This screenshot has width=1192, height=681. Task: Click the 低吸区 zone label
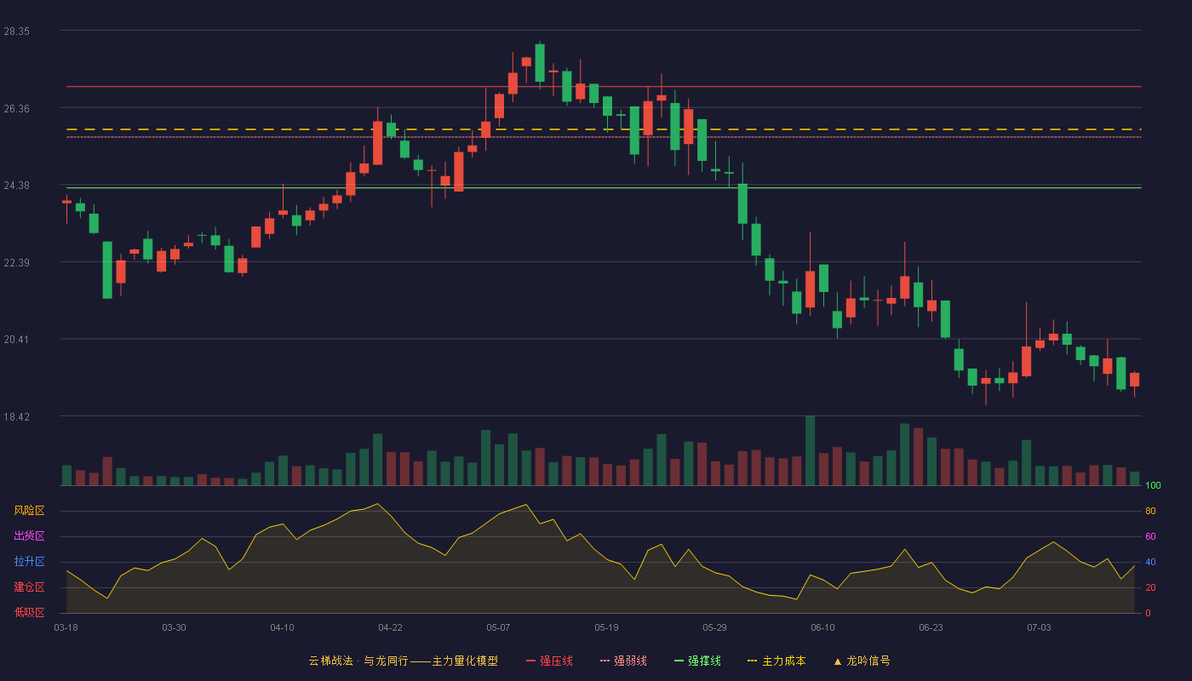tap(29, 612)
